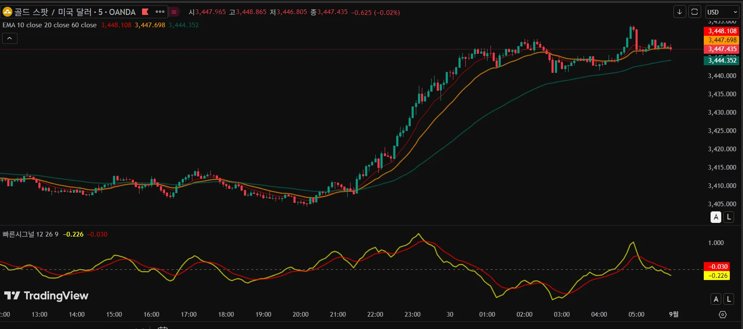Toggle auto scale A on indicator pane
The image size is (743, 329).
coord(716,299)
